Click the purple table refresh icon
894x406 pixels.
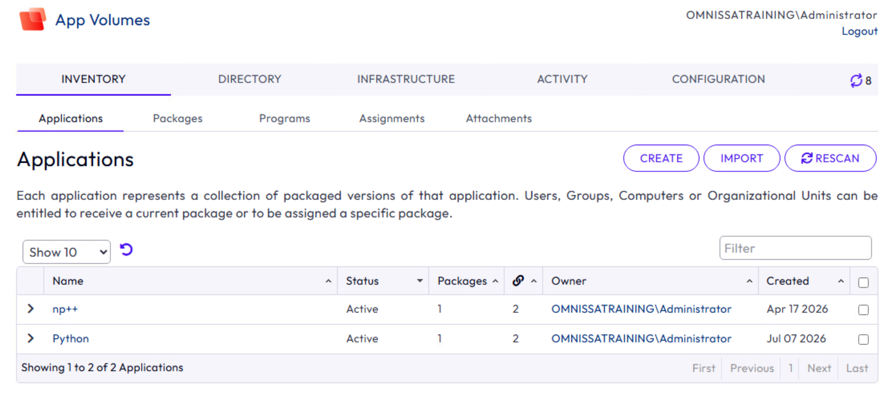126,249
